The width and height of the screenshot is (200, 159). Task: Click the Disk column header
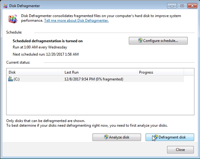click(34, 72)
